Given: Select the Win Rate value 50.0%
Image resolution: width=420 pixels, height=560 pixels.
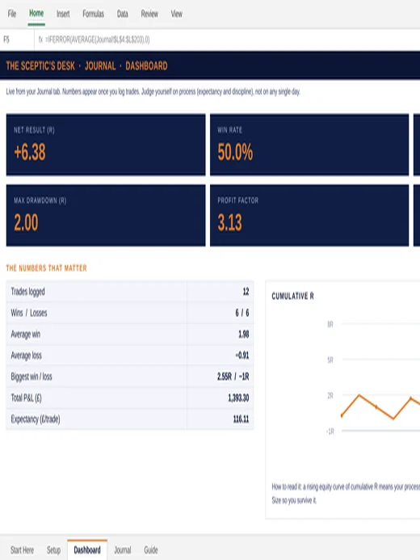Looking at the screenshot, I should (x=235, y=152).
